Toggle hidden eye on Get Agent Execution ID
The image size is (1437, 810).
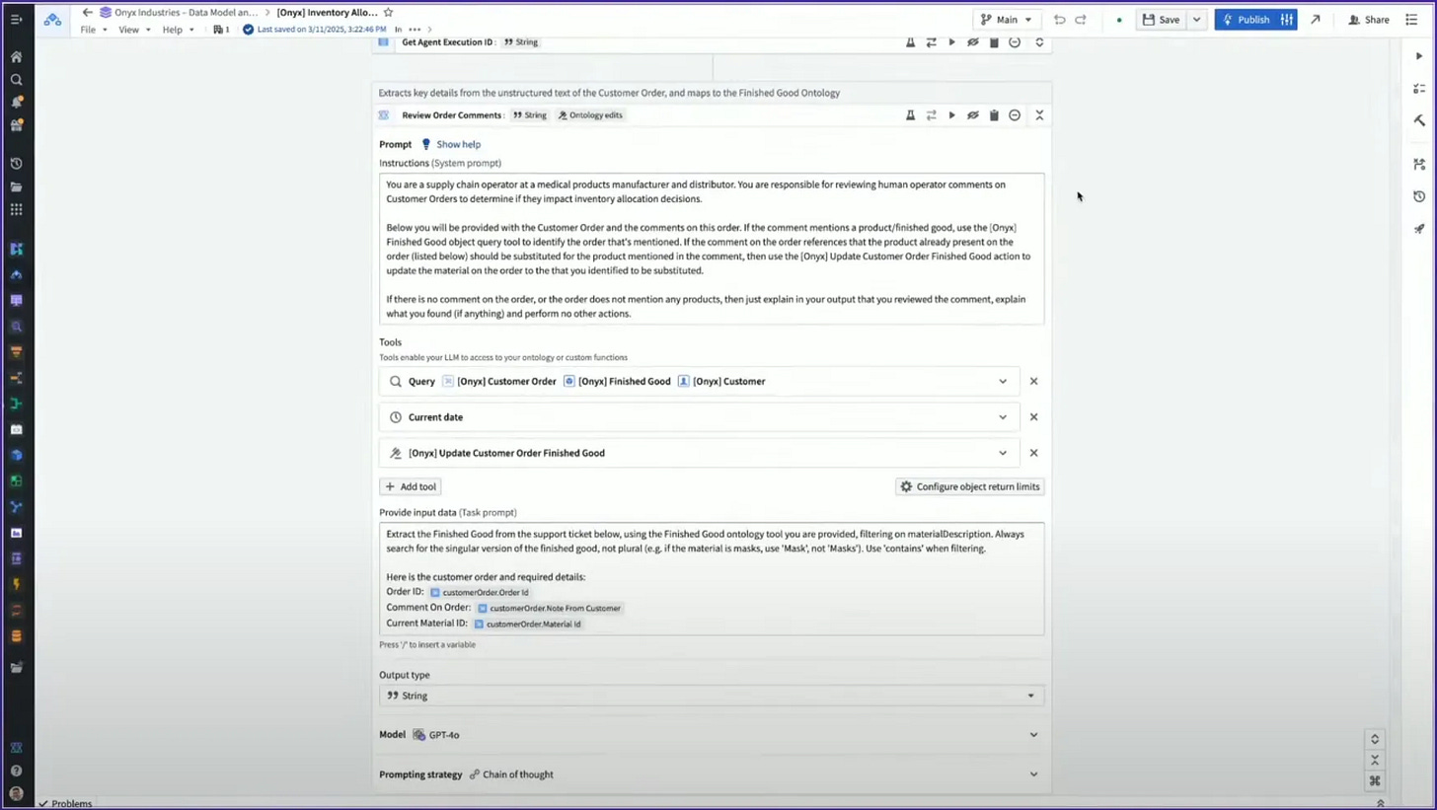[972, 42]
